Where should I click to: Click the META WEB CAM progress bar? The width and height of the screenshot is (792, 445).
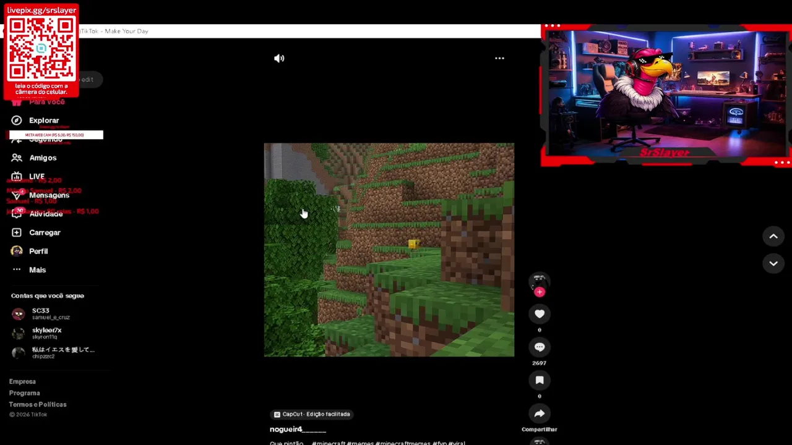56,135
